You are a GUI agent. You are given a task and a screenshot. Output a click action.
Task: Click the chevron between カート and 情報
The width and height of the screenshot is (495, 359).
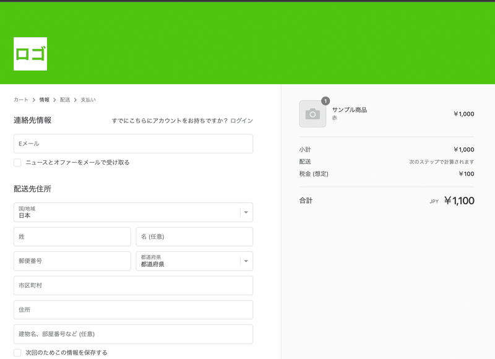tap(34, 100)
